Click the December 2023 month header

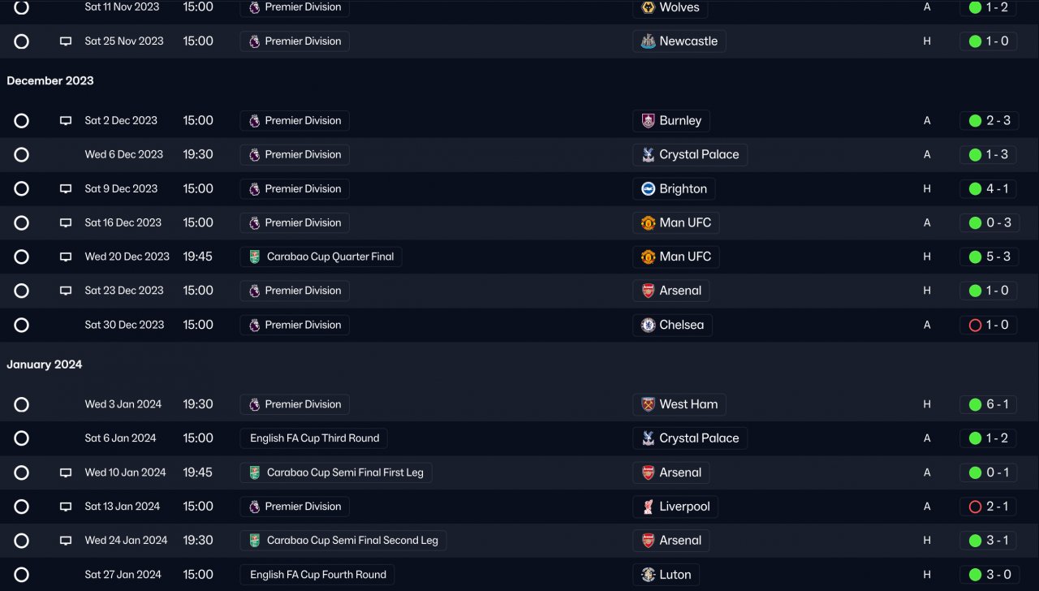tap(50, 80)
